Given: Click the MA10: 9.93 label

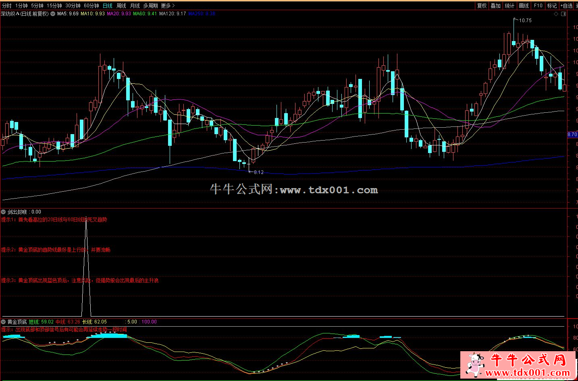Looking at the screenshot, I should pyautogui.click(x=92, y=14).
